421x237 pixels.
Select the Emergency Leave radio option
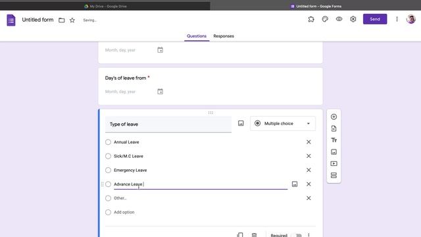click(108, 170)
